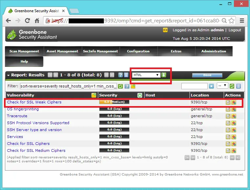Open SSH Server type and version link
The image size is (250, 190).
click(x=34, y=130)
